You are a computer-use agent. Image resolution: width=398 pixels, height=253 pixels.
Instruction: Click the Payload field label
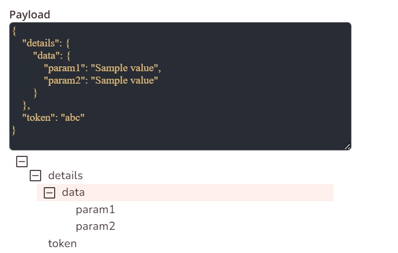tap(30, 15)
